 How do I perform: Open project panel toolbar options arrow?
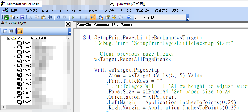(x=70, y=31)
